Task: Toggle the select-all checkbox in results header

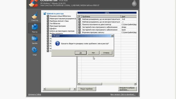Action: click(79, 16)
